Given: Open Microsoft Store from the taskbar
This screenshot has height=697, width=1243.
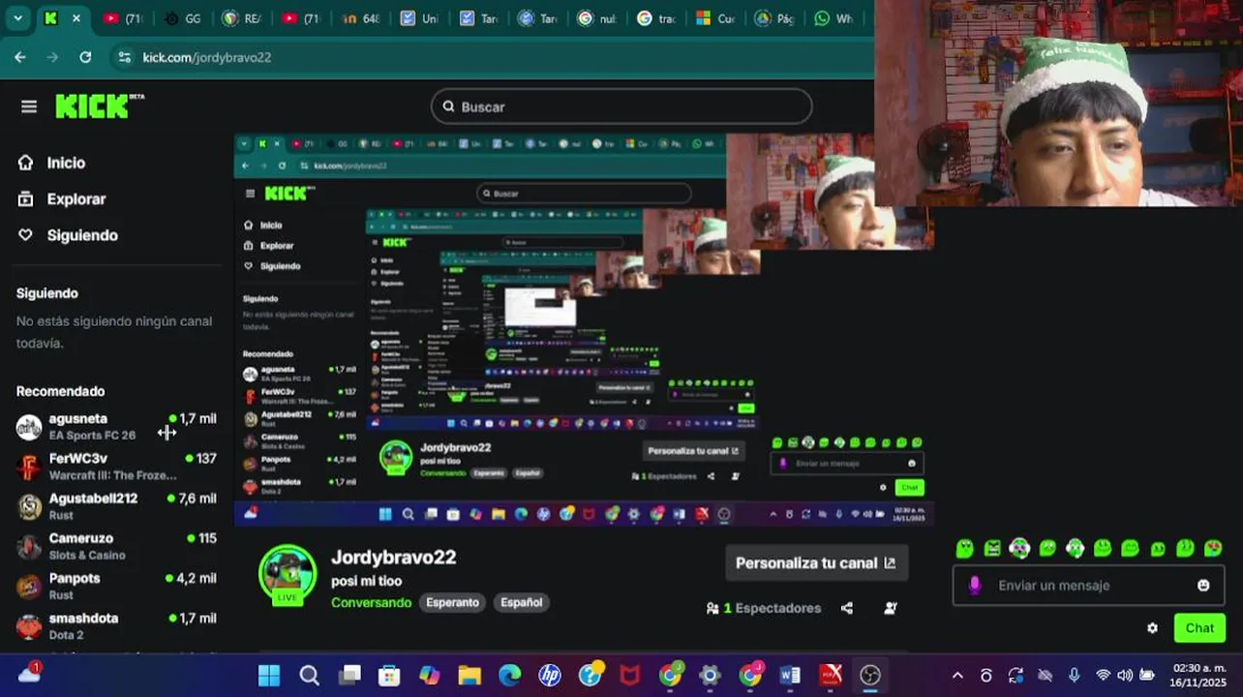Looking at the screenshot, I should 389,675.
